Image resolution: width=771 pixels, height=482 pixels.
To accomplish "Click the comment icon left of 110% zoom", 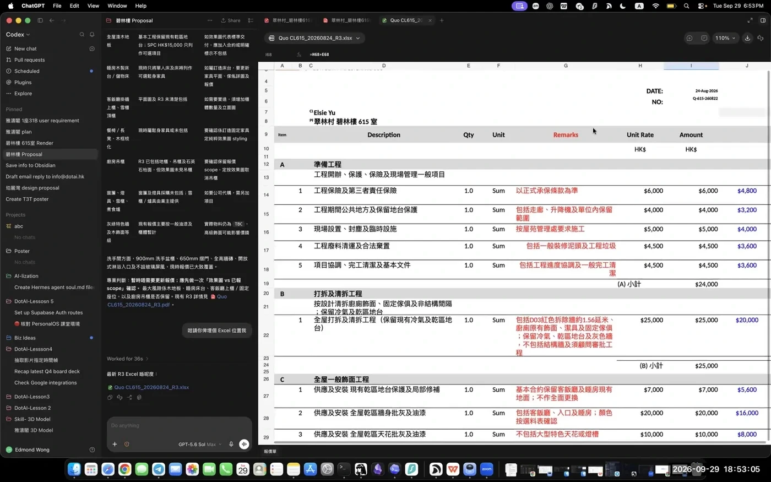I will [704, 38].
